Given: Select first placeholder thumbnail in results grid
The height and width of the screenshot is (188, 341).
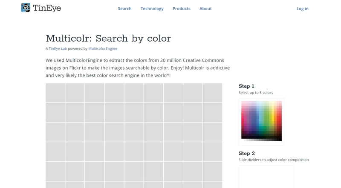Looking at the screenshot, I should [55, 93].
